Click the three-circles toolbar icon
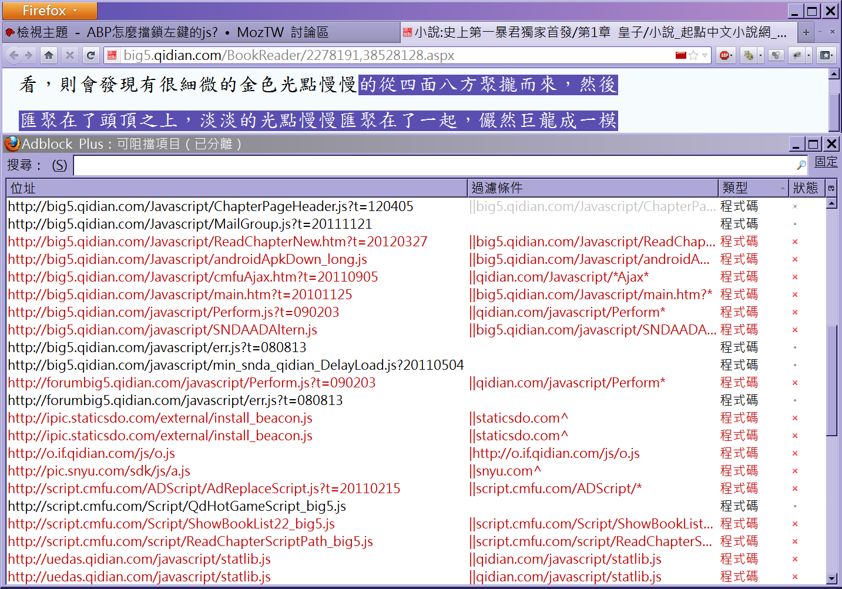 click(x=776, y=55)
